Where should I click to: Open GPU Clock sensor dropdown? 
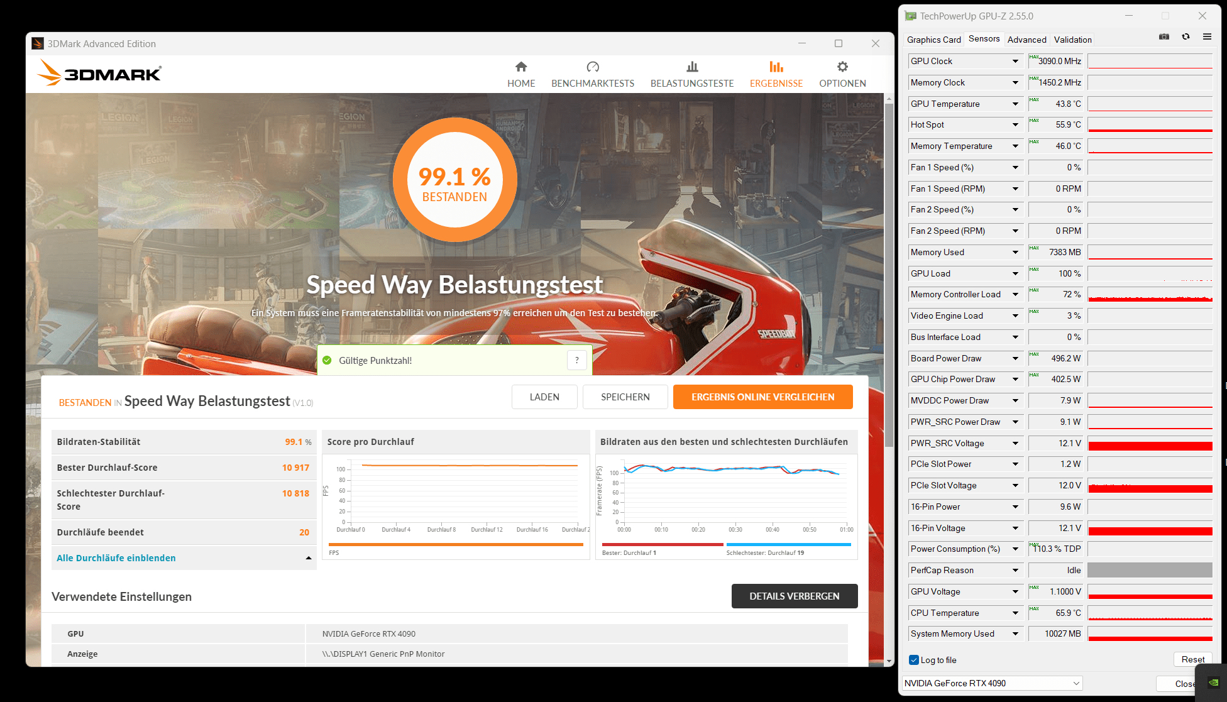1015,61
